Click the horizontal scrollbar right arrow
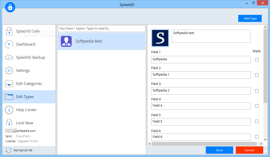270x157 pixels. pyautogui.click(x=261, y=144)
